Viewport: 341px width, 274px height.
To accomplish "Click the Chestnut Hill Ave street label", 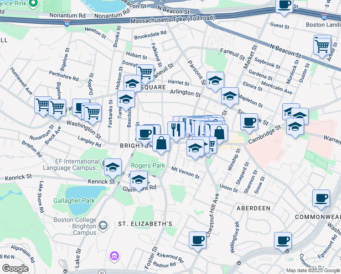I will 212,216.
